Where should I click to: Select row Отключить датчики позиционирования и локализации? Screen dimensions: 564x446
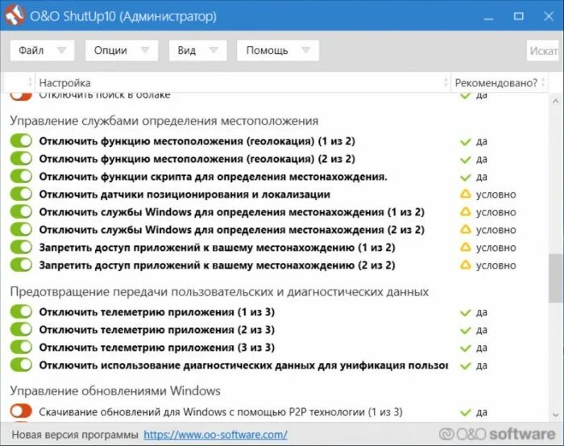pyautogui.click(x=185, y=194)
